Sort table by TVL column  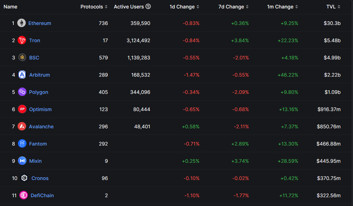(x=333, y=7)
